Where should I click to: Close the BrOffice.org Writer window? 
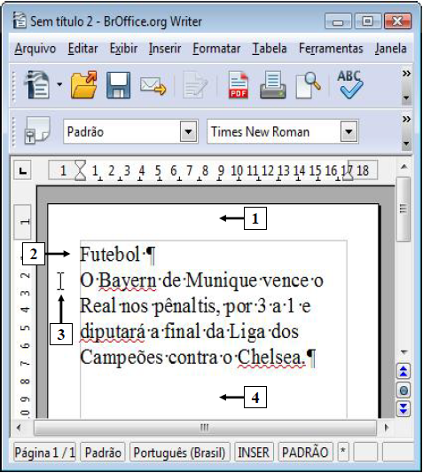397,21
